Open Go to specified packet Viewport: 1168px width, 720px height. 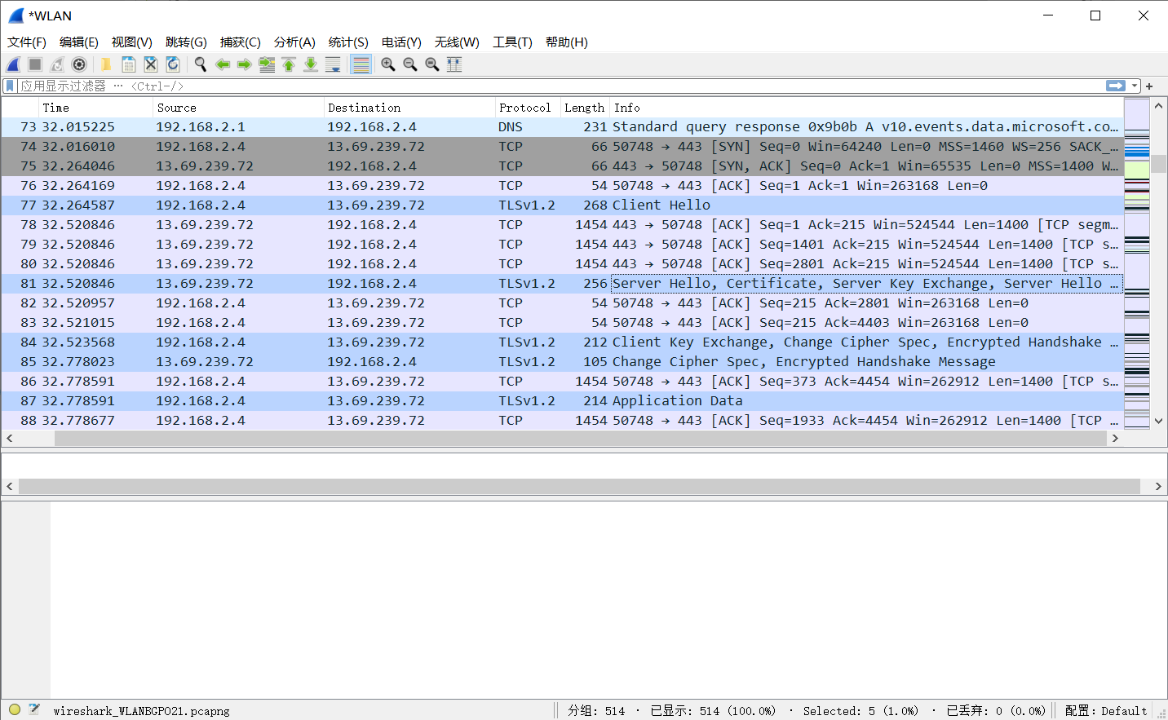point(267,64)
